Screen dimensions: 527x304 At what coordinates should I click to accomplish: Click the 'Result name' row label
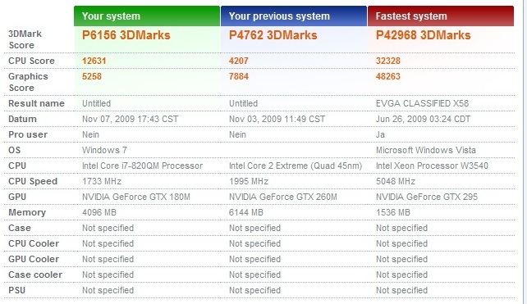point(36,103)
